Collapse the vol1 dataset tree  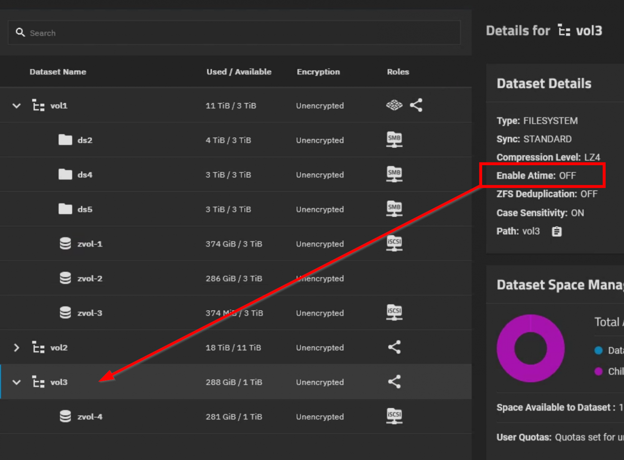click(16, 105)
